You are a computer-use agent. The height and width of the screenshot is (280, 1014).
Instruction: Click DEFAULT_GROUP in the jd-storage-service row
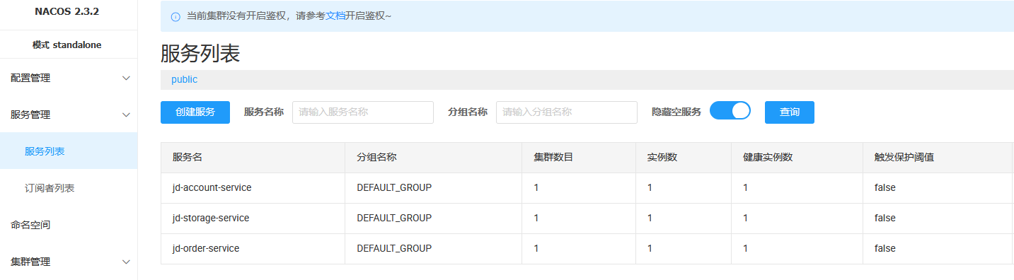click(394, 218)
